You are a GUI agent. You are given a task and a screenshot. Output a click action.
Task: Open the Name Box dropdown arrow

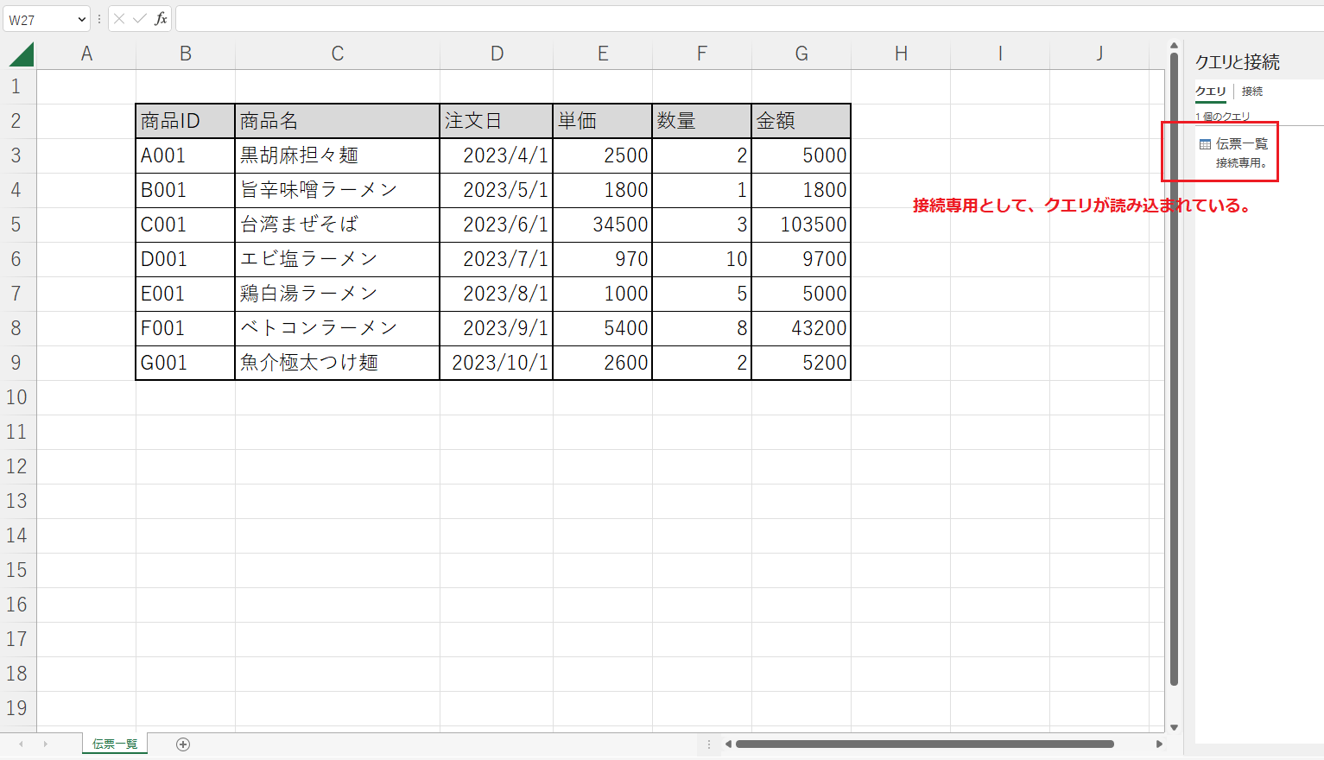[x=82, y=19]
